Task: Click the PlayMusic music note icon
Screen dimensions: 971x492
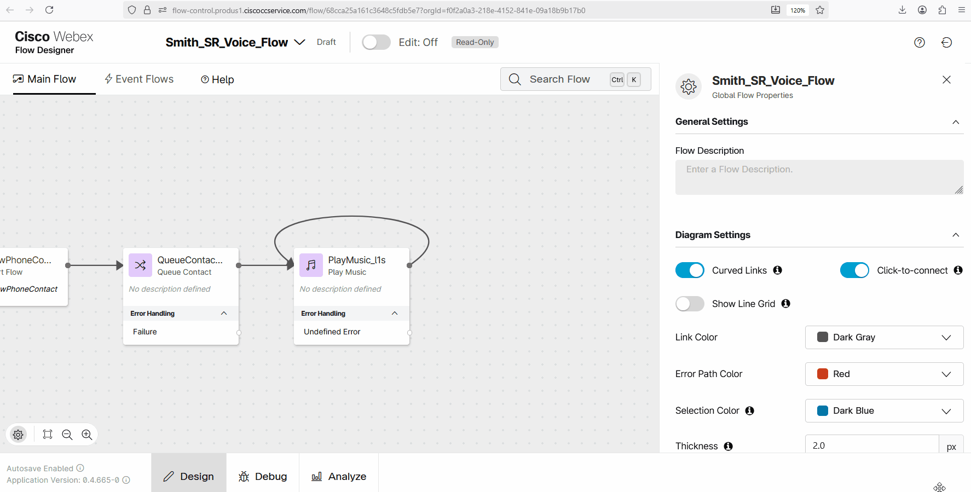Action: pyautogui.click(x=311, y=265)
